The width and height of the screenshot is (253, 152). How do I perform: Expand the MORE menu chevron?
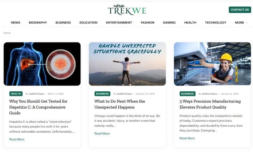tap(247, 23)
